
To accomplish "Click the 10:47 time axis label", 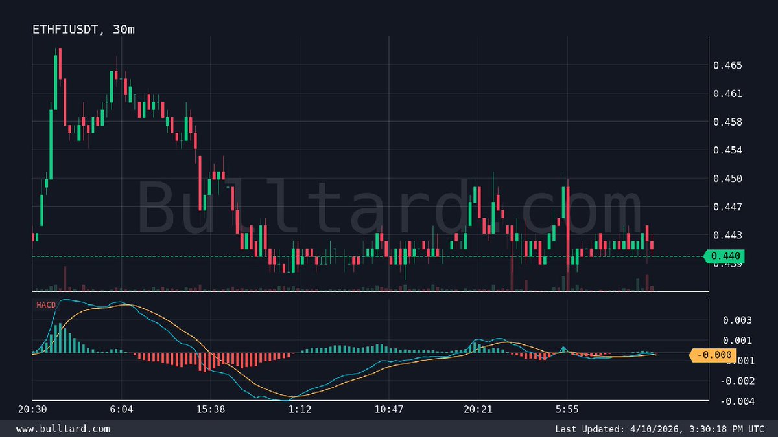I will [x=389, y=410].
